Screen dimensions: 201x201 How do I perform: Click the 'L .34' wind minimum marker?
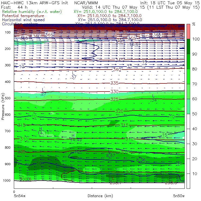pyautogui.click(x=153, y=98)
